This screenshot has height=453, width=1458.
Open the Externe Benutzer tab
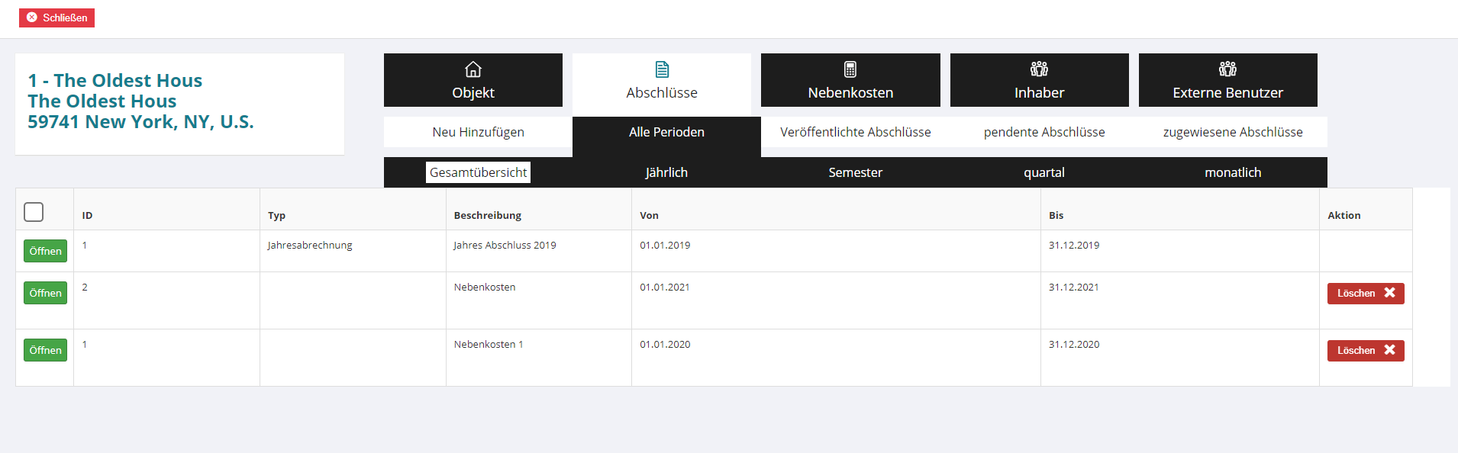pos(1227,80)
